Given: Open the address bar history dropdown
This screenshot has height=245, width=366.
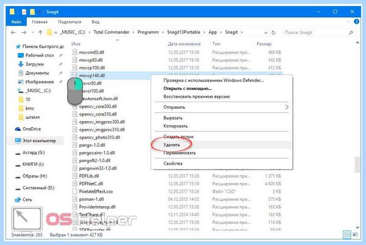Looking at the screenshot, I should pyautogui.click(x=265, y=33).
